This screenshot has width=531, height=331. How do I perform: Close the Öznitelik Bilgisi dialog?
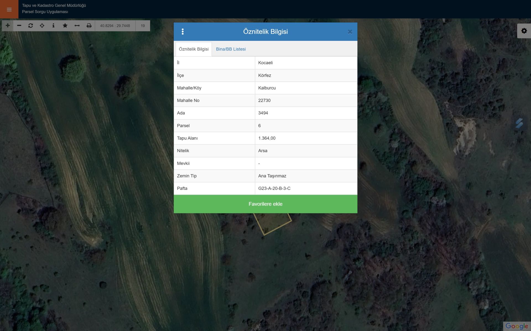pyautogui.click(x=350, y=32)
